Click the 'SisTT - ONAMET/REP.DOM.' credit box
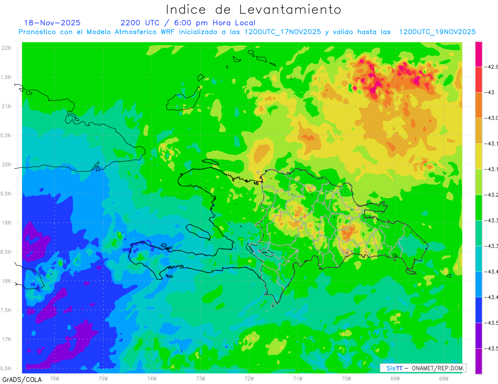This screenshot has width=498, height=384. click(423, 368)
